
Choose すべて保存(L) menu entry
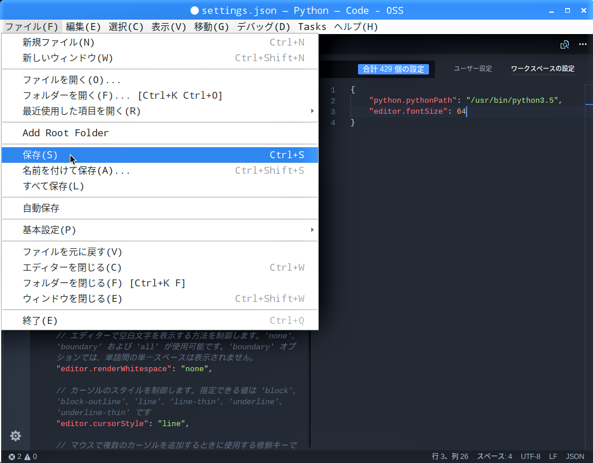(x=160, y=186)
